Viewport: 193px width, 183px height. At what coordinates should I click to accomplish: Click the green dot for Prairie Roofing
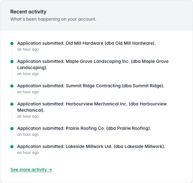click(x=12, y=129)
